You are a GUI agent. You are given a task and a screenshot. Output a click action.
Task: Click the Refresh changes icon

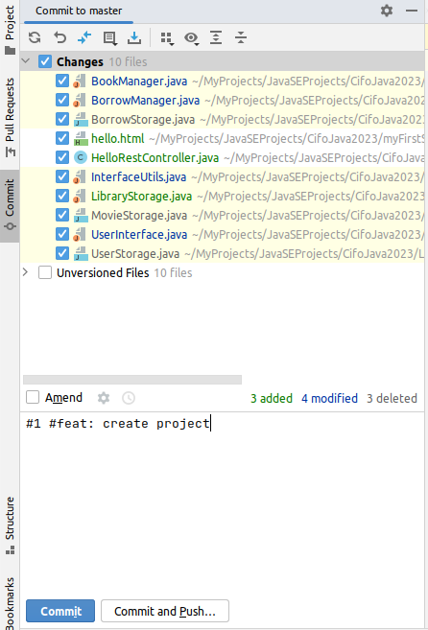(x=35, y=37)
